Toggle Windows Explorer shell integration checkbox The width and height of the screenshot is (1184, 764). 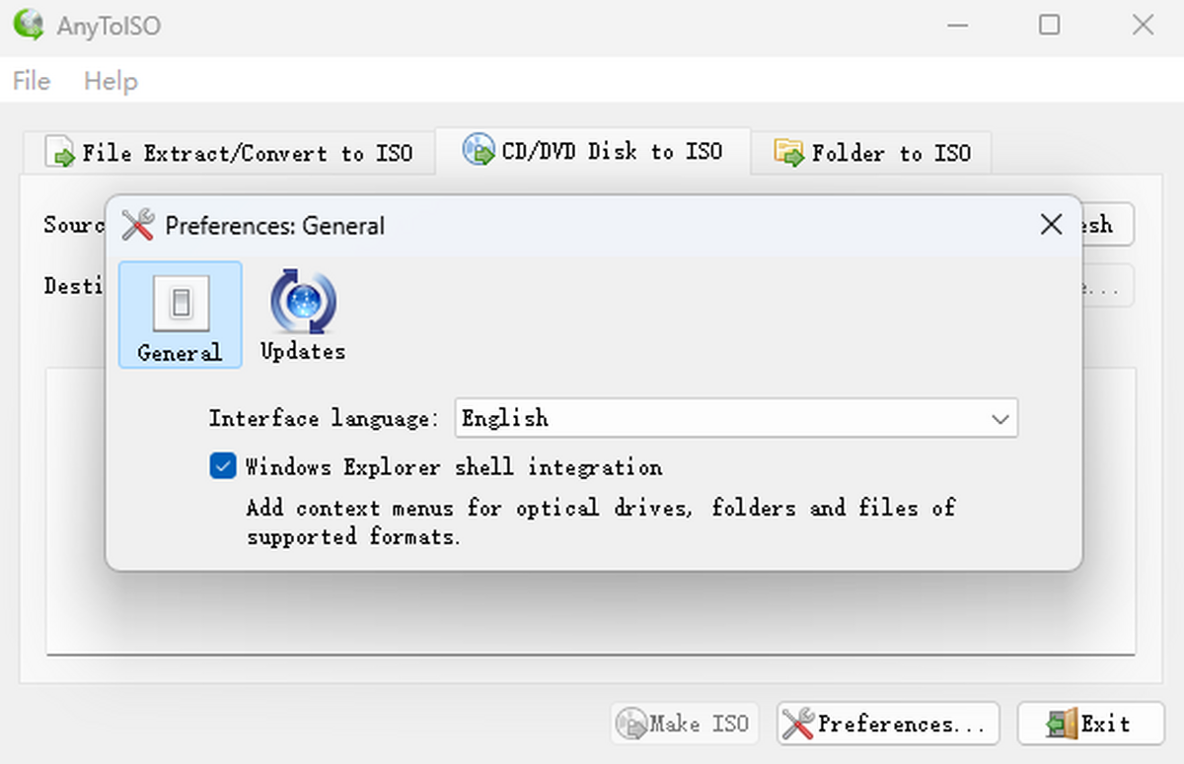tap(223, 466)
